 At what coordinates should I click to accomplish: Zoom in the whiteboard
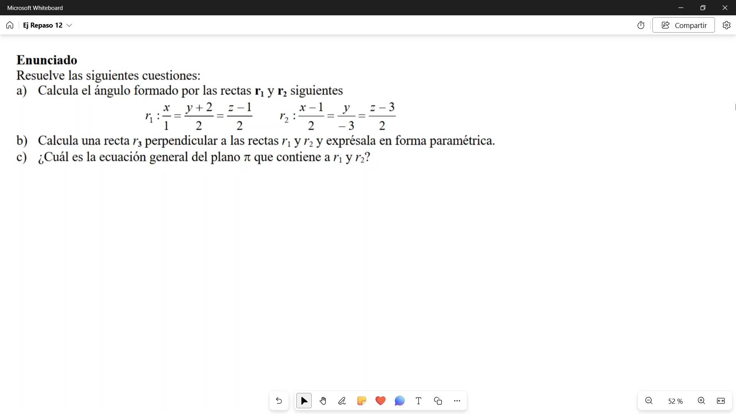click(x=701, y=401)
